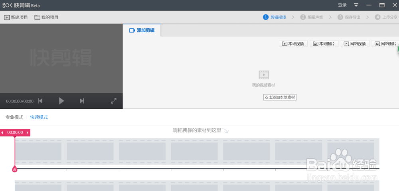Maximize the 快剪辑 window
Viewport: 399px width, 191px height.
click(x=382, y=5)
